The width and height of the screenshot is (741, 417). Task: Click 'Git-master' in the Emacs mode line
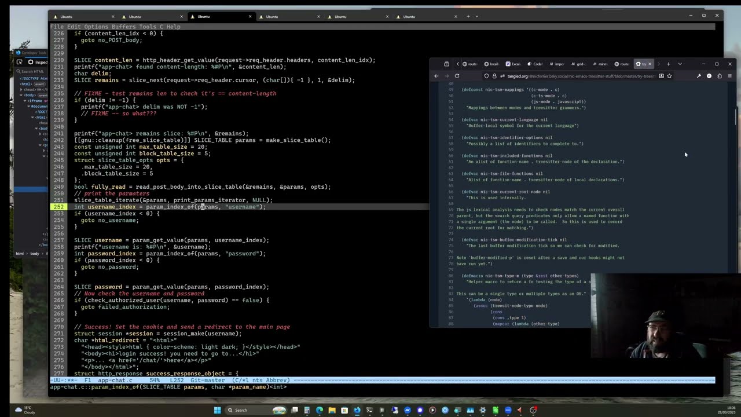point(207,381)
